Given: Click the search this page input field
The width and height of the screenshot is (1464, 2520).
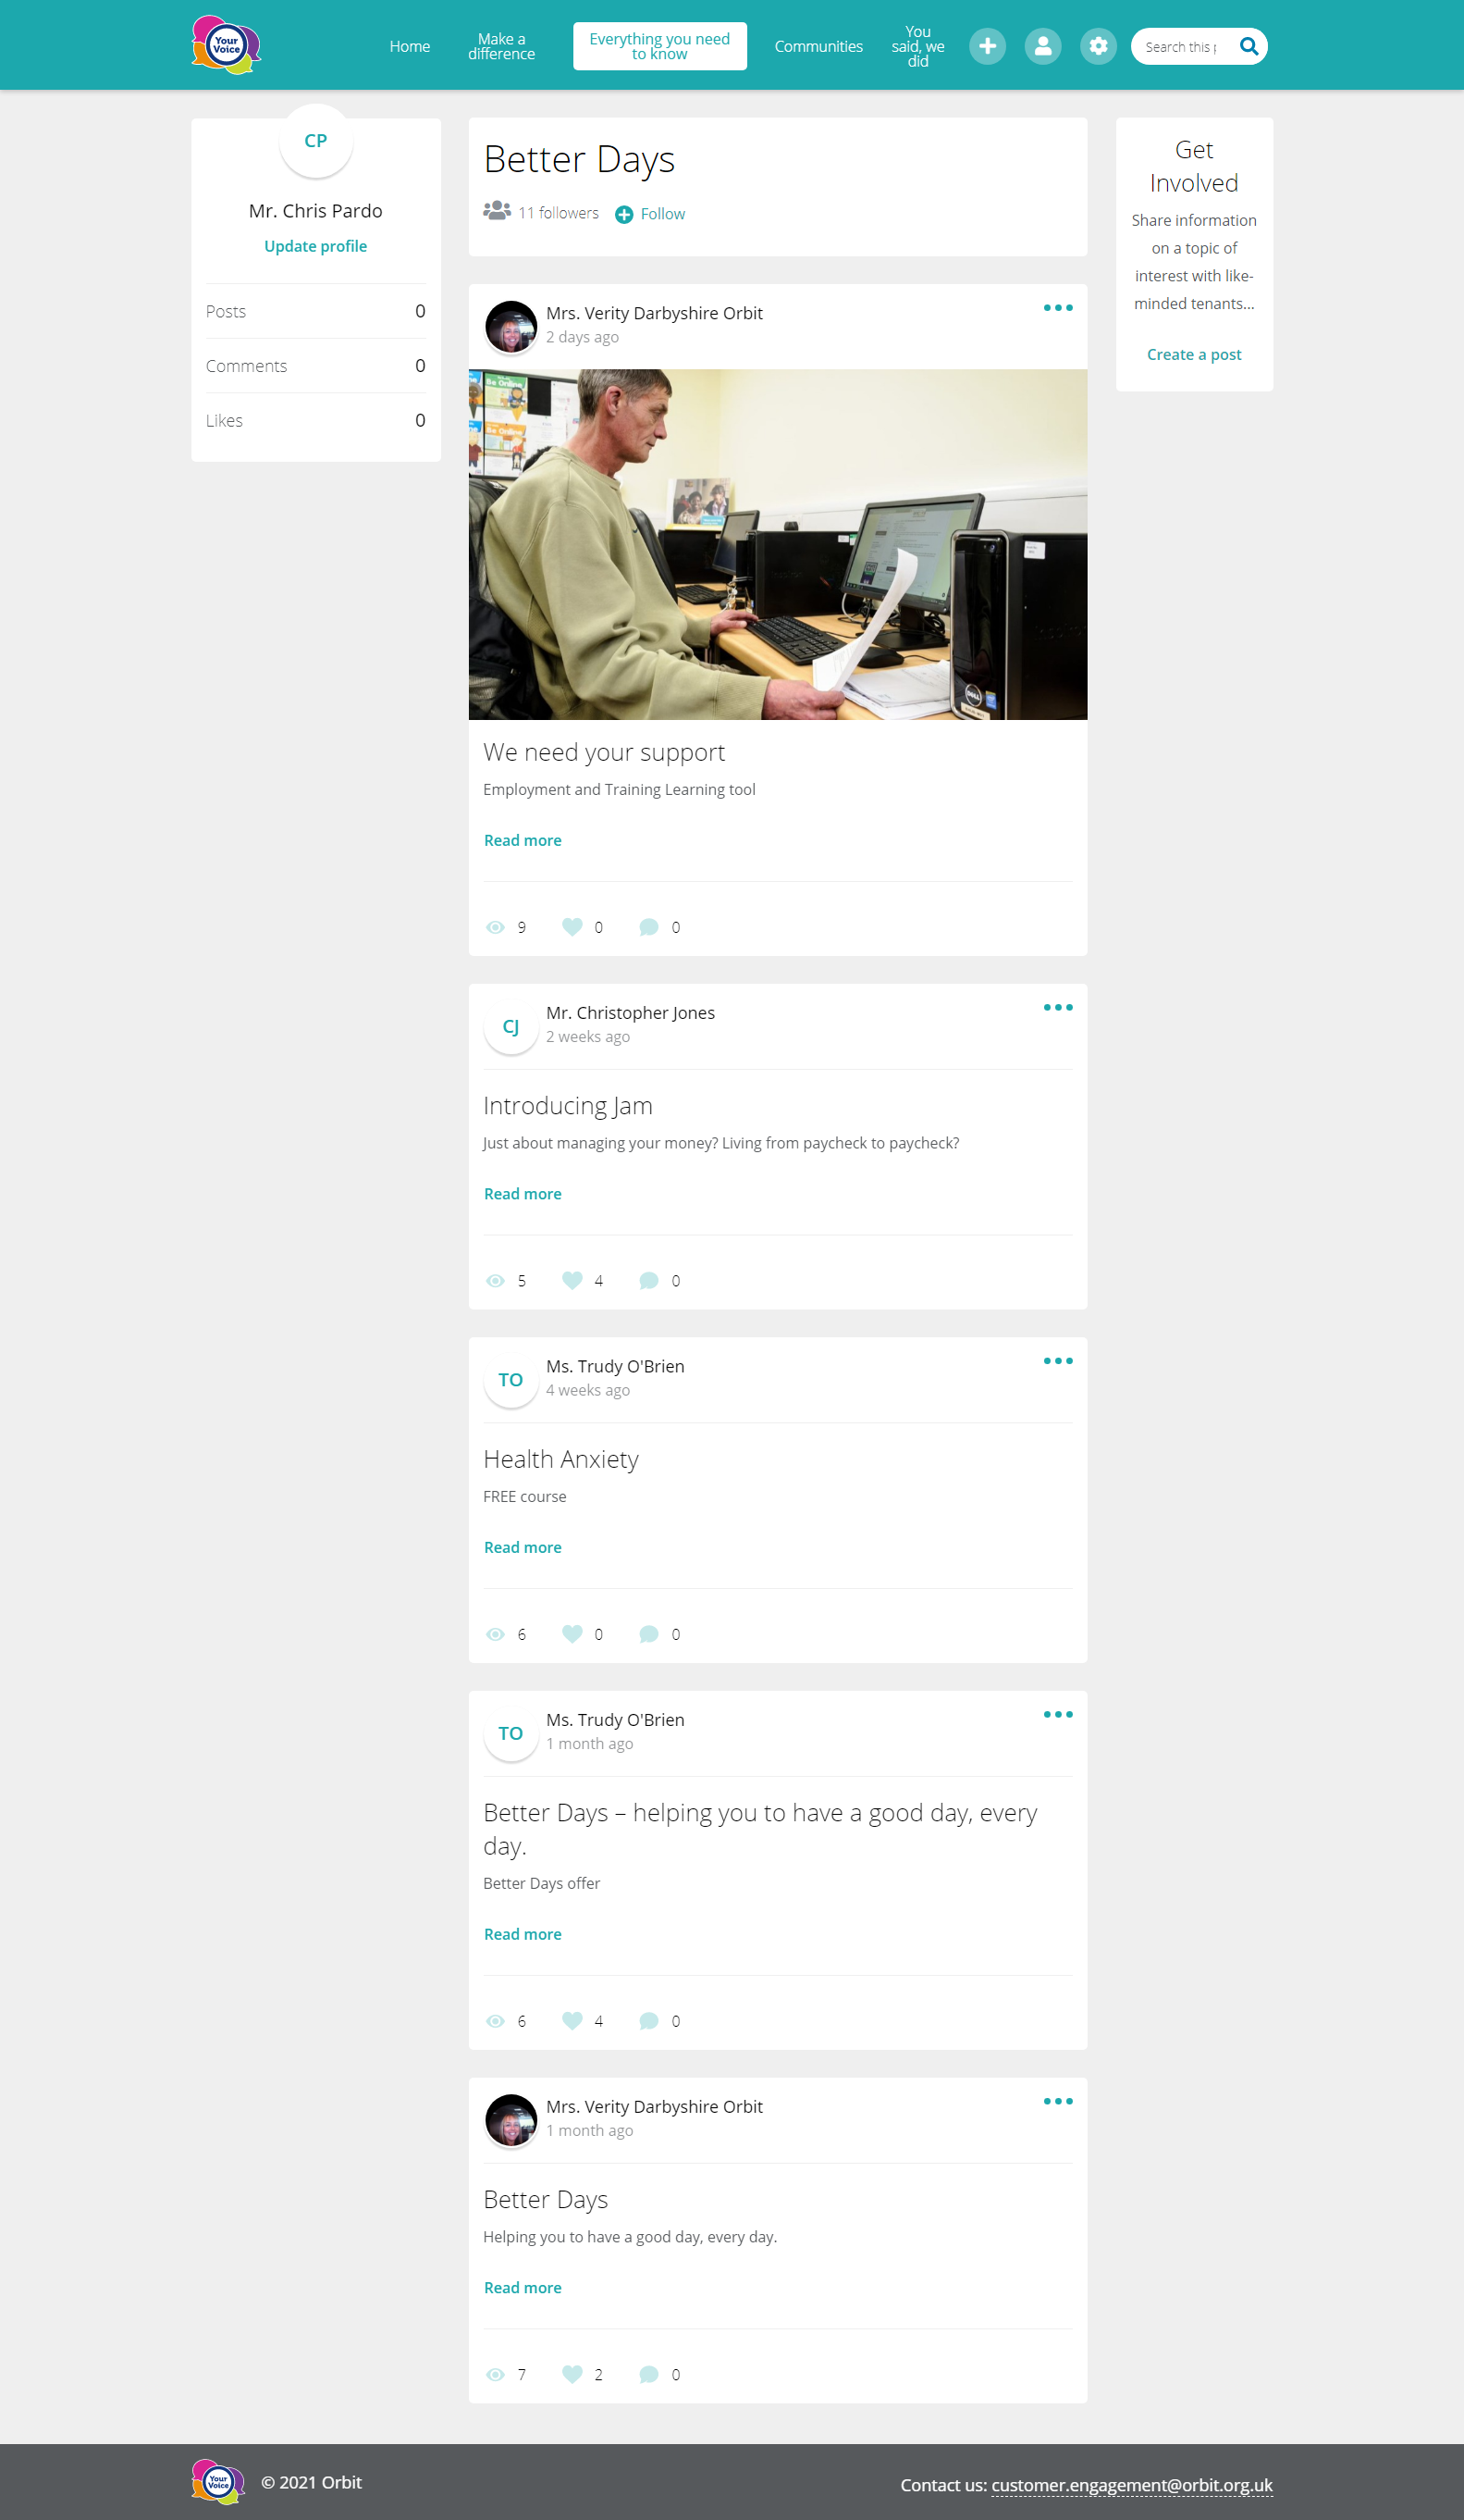Looking at the screenshot, I should tap(1183, 46).
